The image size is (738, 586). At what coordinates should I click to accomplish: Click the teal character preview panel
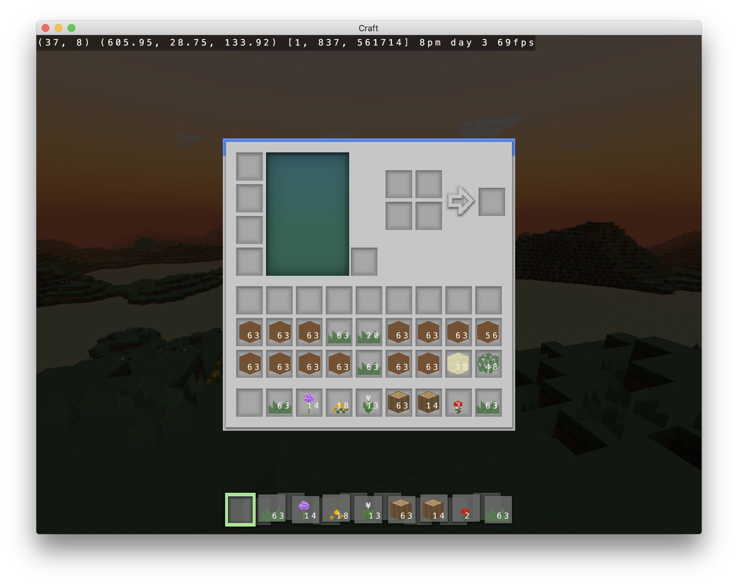(x=307, y=214)
